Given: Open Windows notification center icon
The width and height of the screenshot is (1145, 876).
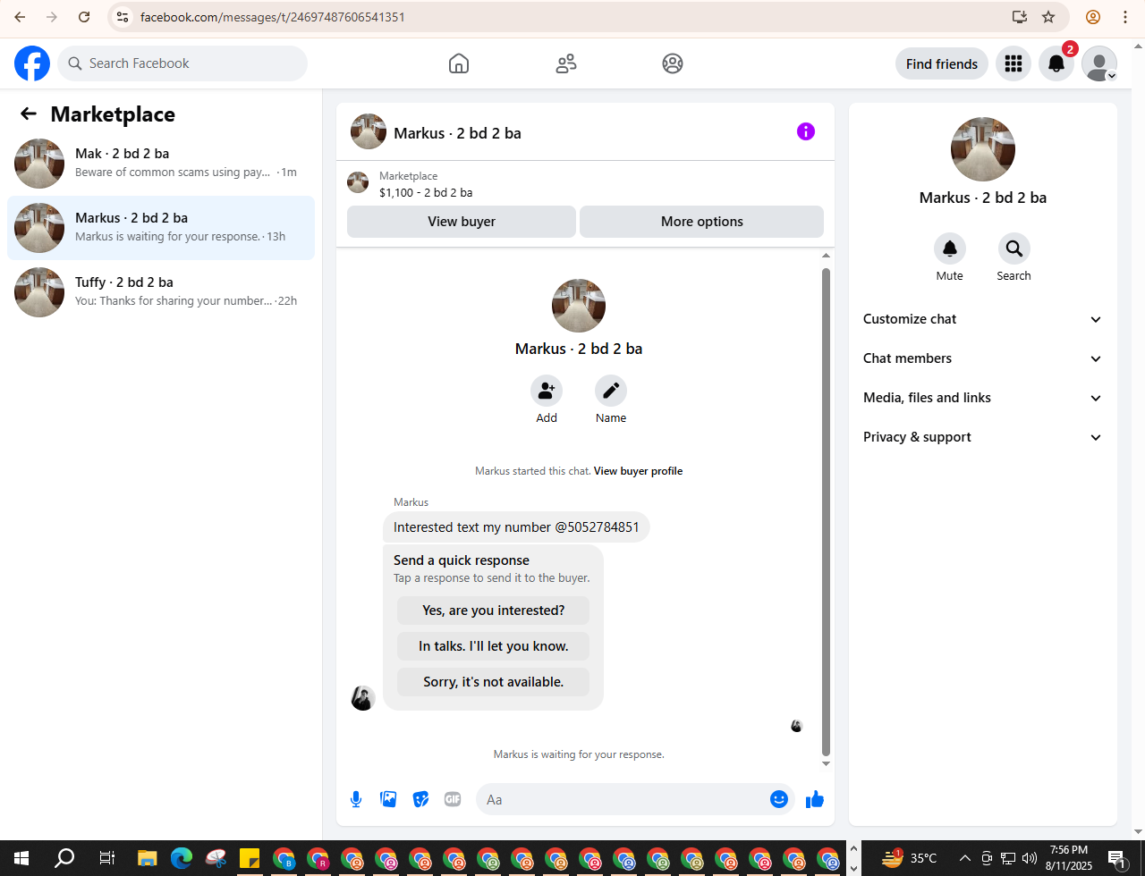Looking at the screenshot, I should point(1117,858).
